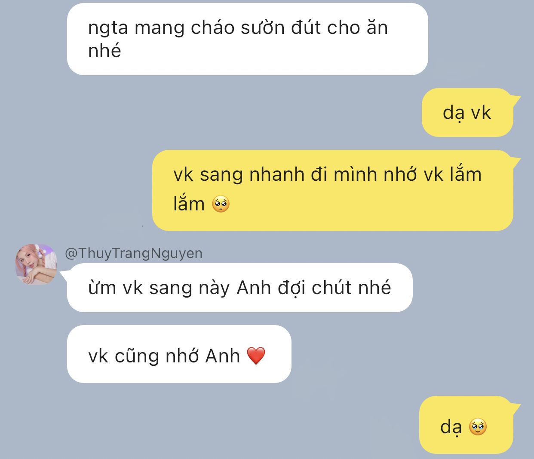This screenshot has height=459, width=534.
Task: Open ThuyTrangNguyen's pink-haired profile avatar
Action: coord(36,264)
